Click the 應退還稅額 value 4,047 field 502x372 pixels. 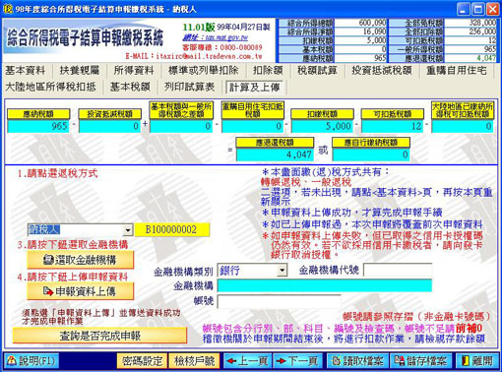pos(275,155)
